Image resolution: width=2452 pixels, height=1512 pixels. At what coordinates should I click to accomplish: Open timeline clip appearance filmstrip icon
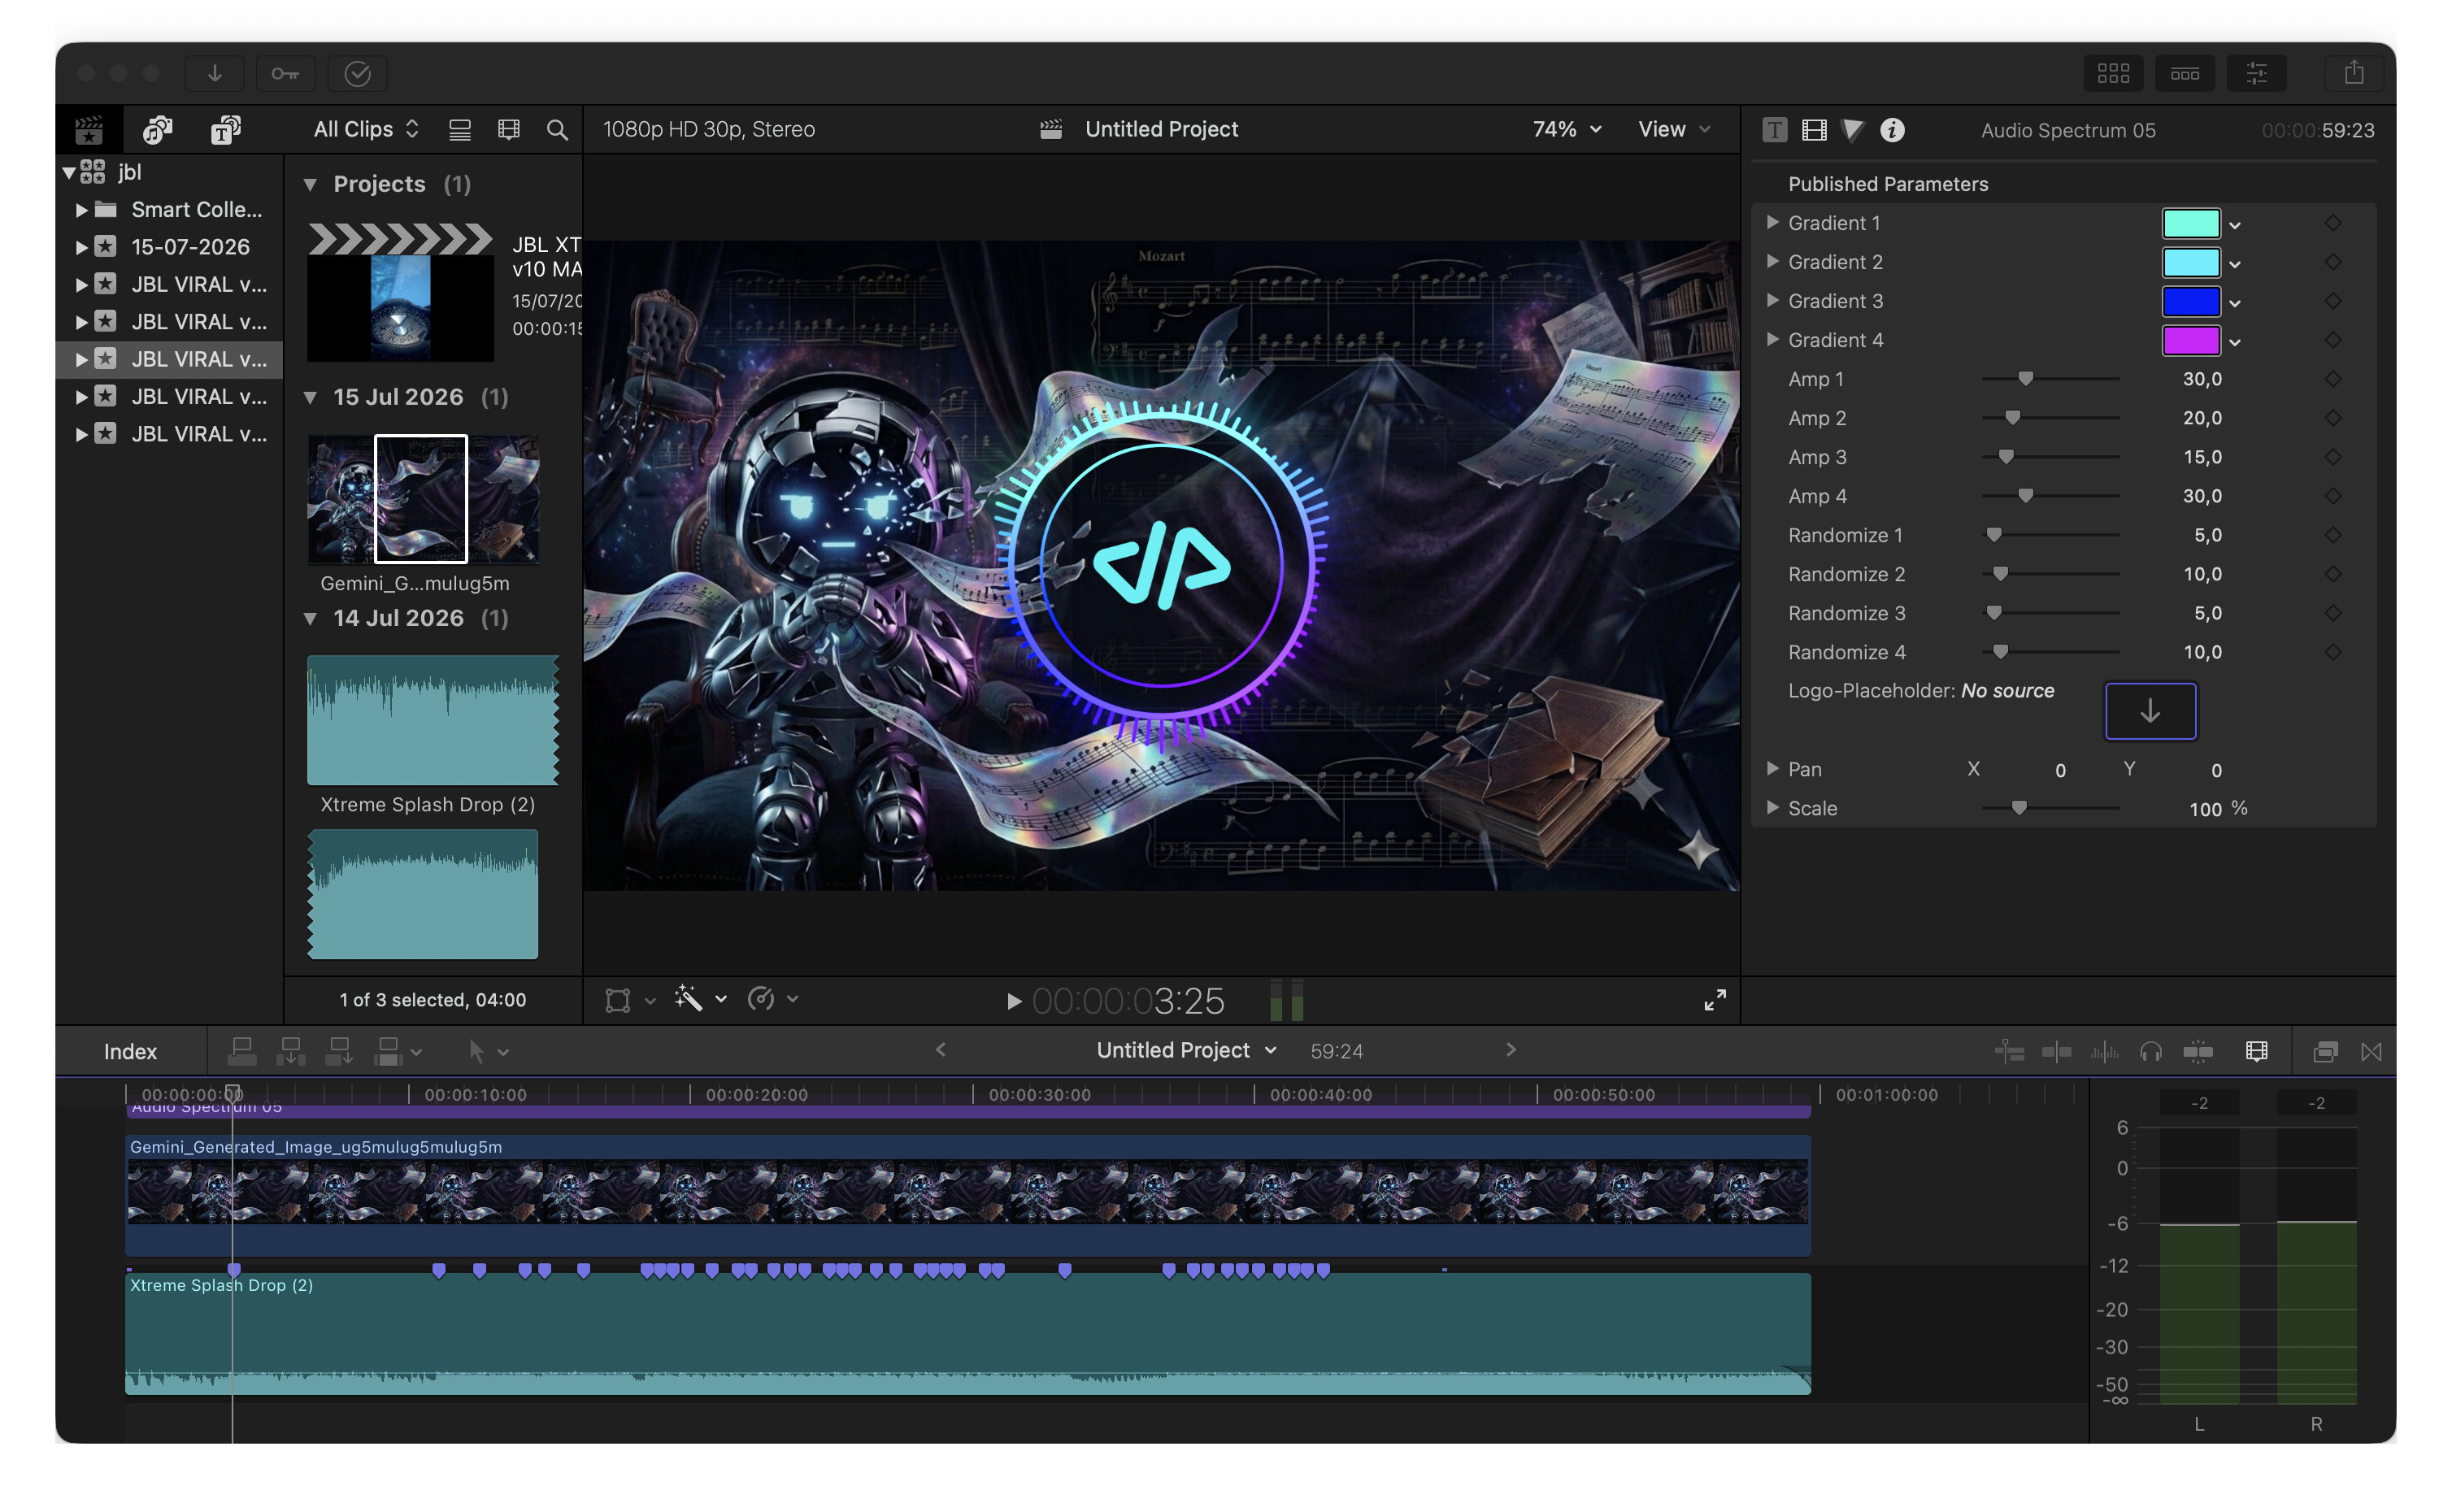pos(2256,1051)
